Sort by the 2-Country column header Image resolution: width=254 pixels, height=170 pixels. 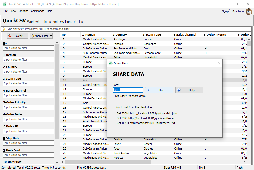126,35
